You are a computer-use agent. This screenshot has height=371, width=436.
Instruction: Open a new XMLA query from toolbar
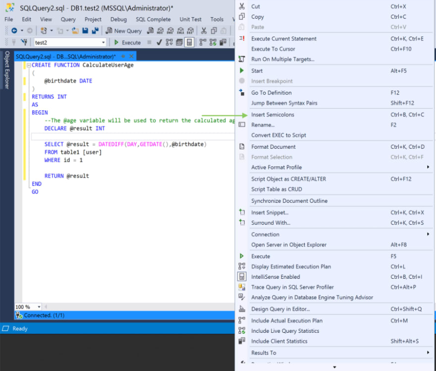[180, 31]
